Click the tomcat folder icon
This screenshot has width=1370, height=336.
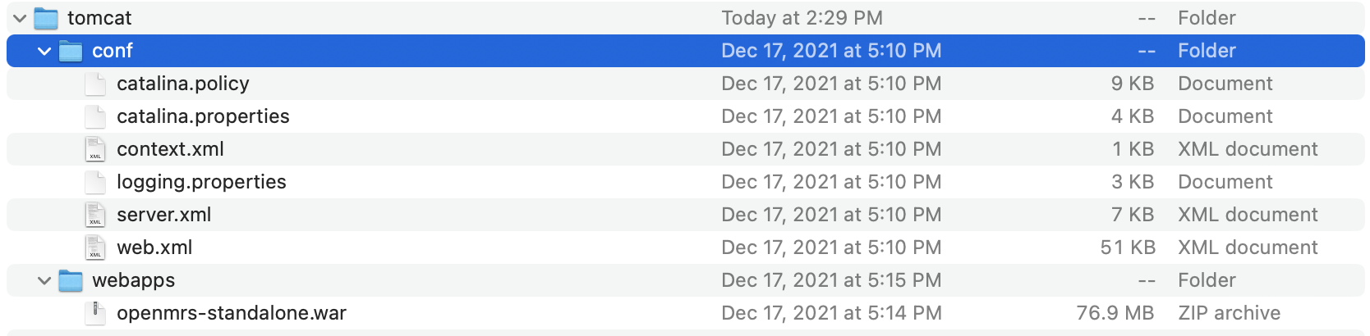coord(46,18)
